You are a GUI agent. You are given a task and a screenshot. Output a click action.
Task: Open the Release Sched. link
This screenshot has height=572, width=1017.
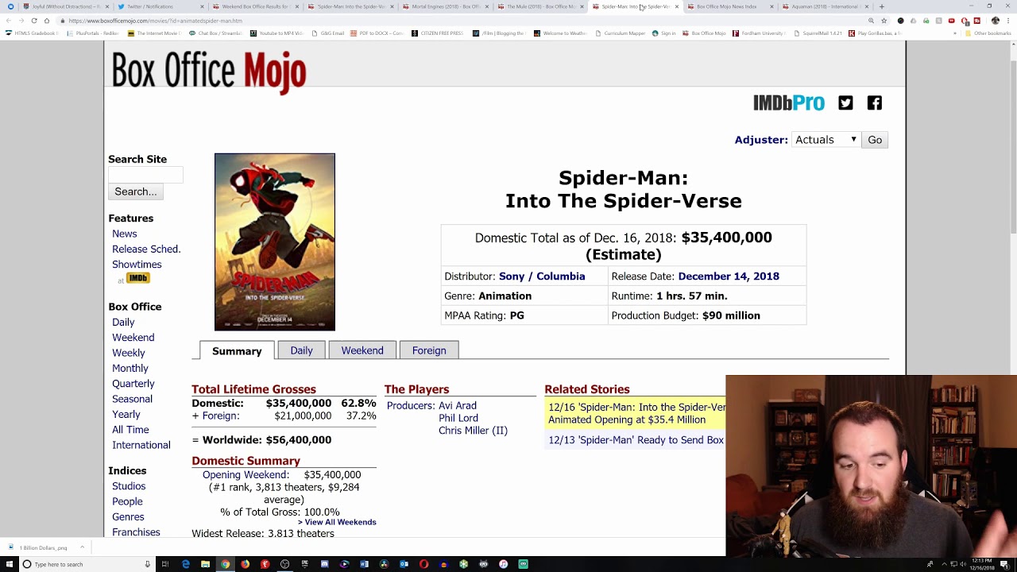pyautogui.click(x=146, y=249)
